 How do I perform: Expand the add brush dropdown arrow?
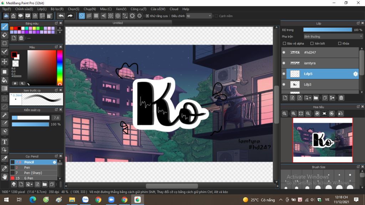tap(31, 185)
